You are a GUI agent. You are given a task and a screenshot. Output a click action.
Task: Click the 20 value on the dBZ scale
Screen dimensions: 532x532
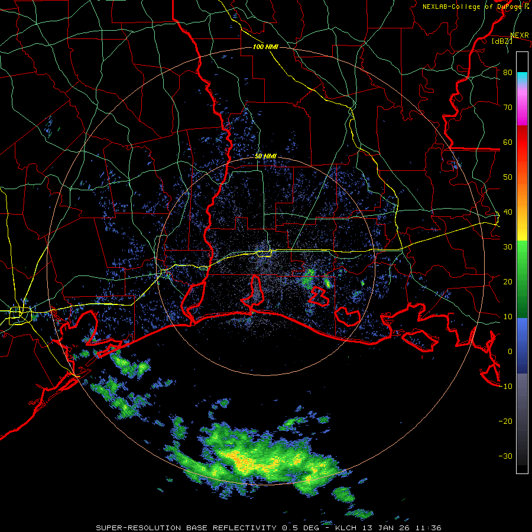click(x=508, y=282)
